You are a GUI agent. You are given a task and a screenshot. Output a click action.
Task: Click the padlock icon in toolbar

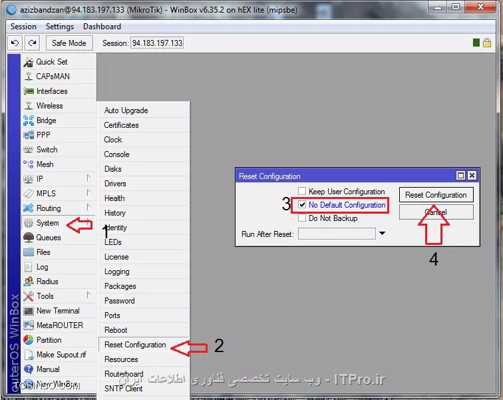(487, 43)
